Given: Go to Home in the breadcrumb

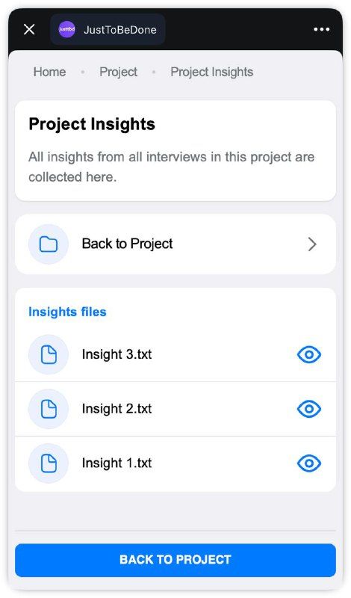Looking at the screenshot, I should (49, 72).
